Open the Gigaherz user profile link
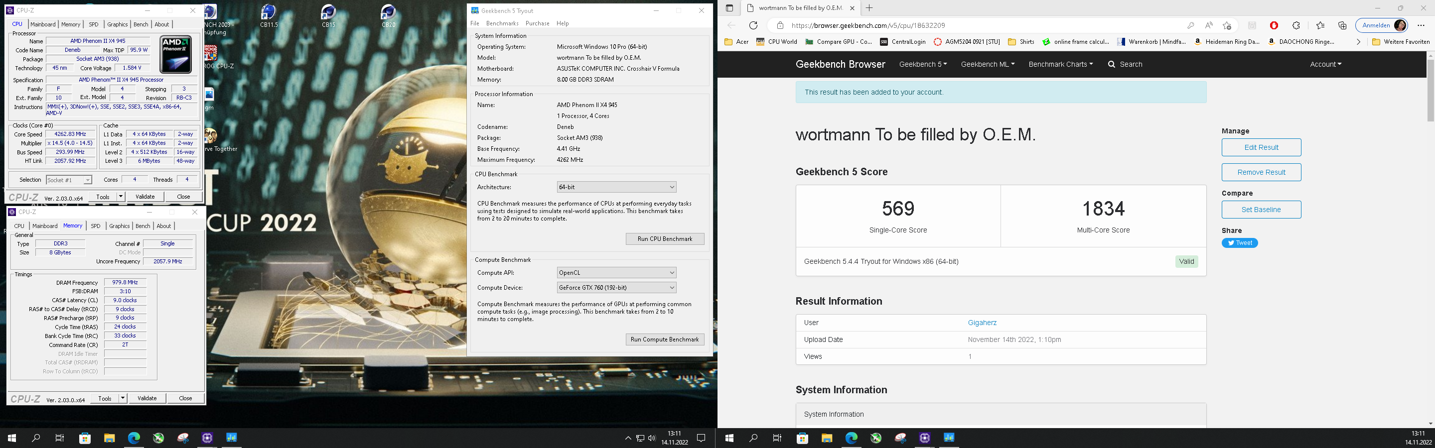 coord(982,323)
